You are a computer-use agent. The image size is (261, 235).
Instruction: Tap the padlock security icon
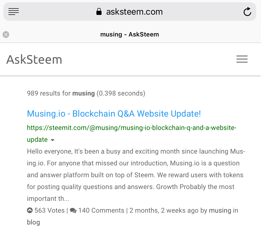99,12
